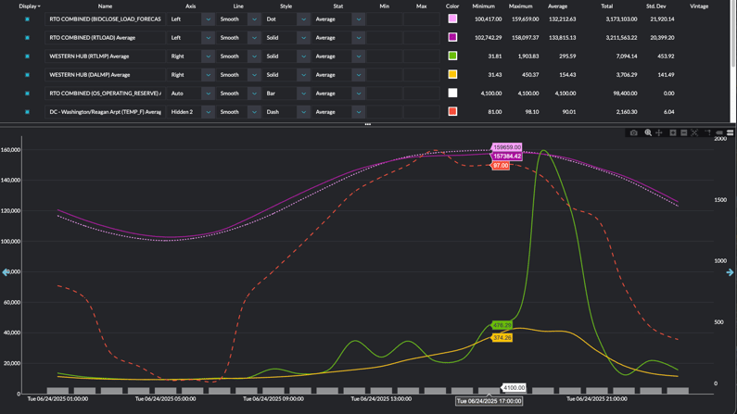The width and height of the screenshot is (737, 414).
Task: Click the Std. Dev column header
Action: coord(656,6)
